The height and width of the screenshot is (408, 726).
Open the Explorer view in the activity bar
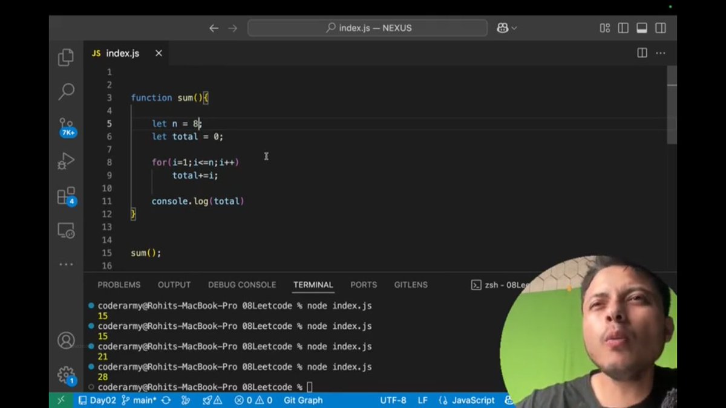click(x=67, y=57)
